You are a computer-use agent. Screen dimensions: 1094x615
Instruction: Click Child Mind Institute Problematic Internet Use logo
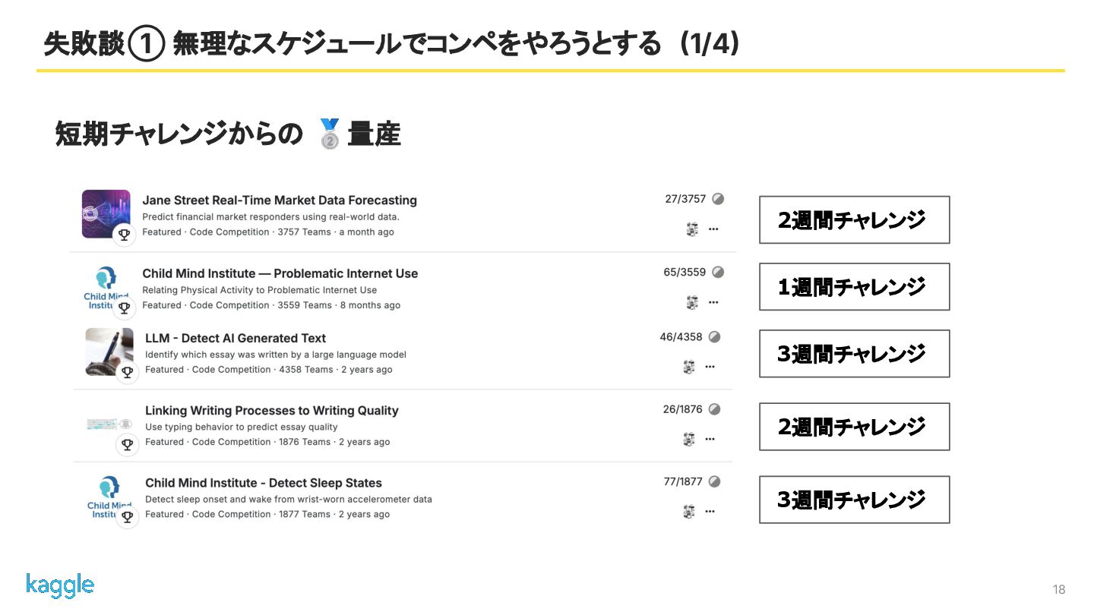click(106, 288)
